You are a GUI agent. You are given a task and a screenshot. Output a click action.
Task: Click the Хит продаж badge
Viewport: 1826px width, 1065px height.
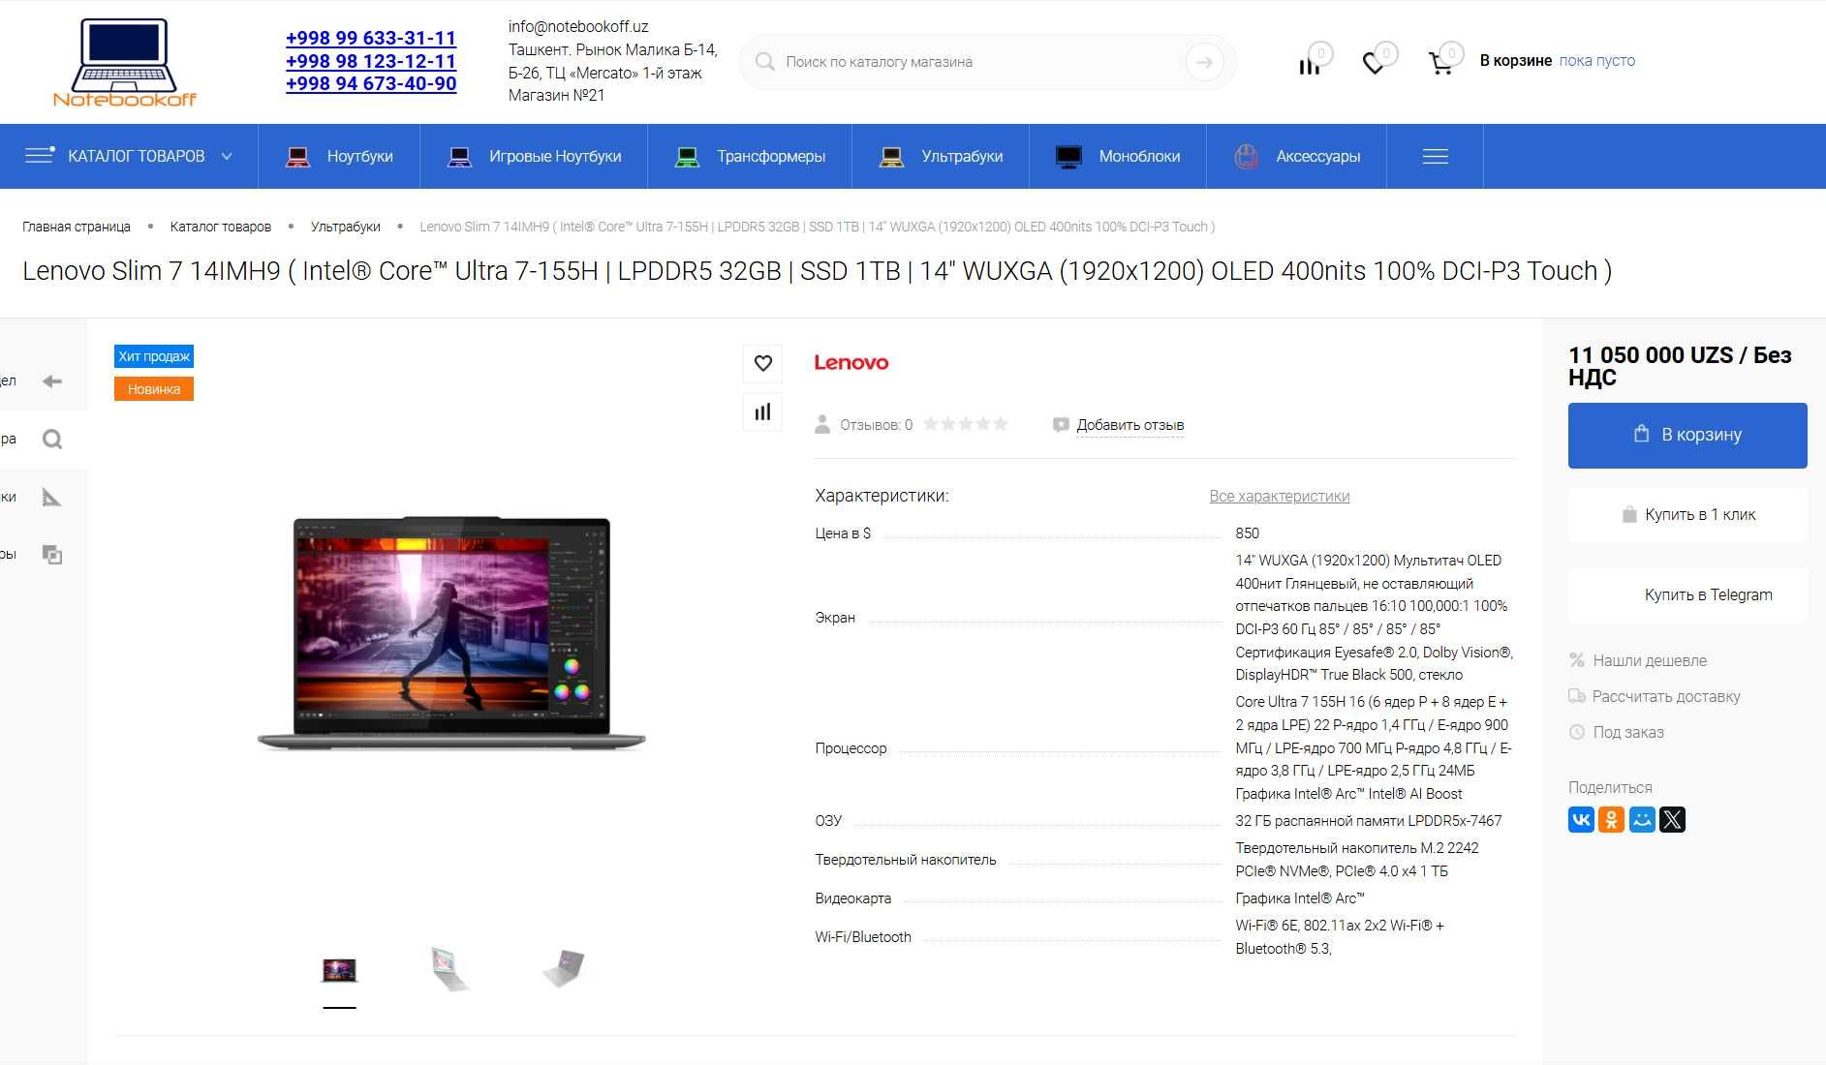coord(154,356)
